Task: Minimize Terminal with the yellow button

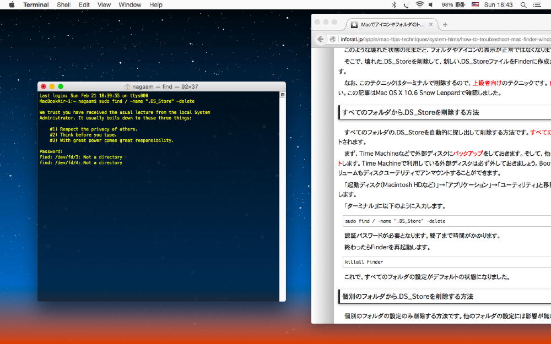Action: point(52,86)
